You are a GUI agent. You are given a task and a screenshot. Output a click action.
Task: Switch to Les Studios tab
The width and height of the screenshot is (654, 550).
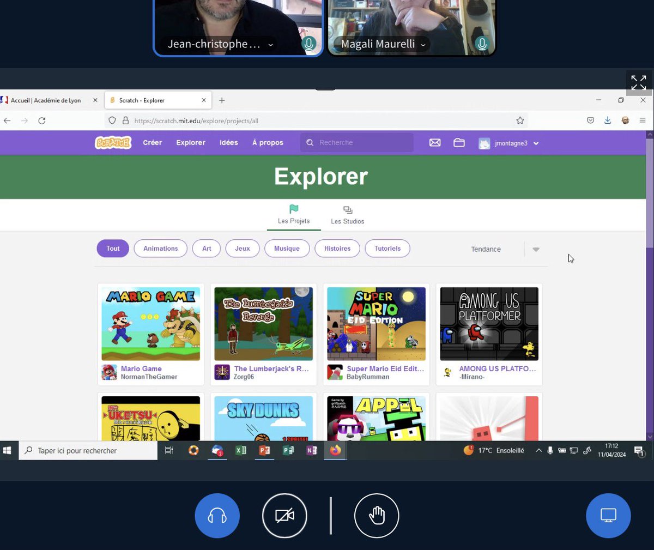pos(348,215)
